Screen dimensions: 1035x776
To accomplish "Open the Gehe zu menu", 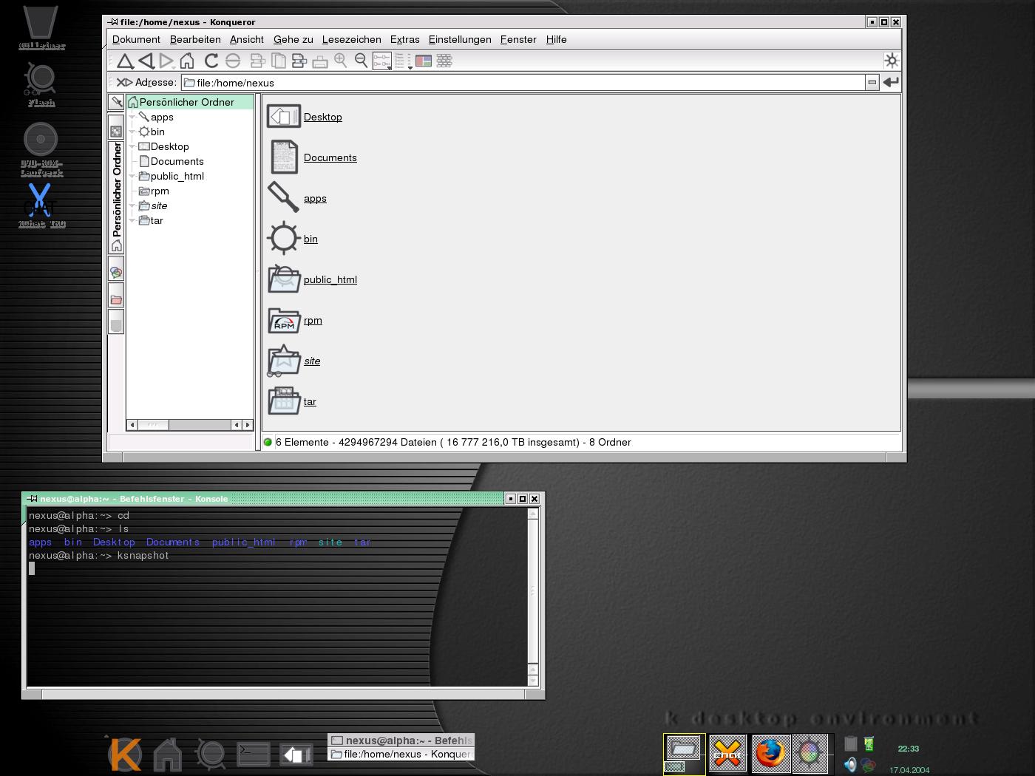I will (293, 39).
